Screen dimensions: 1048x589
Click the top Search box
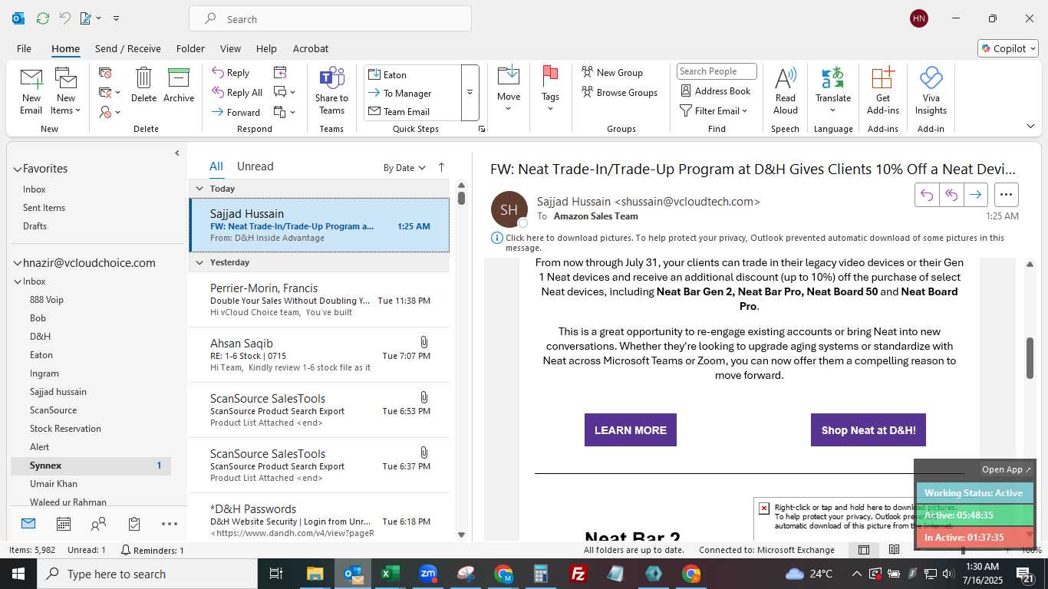[x=330, y=19]
